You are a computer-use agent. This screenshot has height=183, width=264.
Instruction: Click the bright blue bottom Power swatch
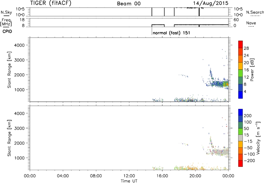click(x=241, y=95)
